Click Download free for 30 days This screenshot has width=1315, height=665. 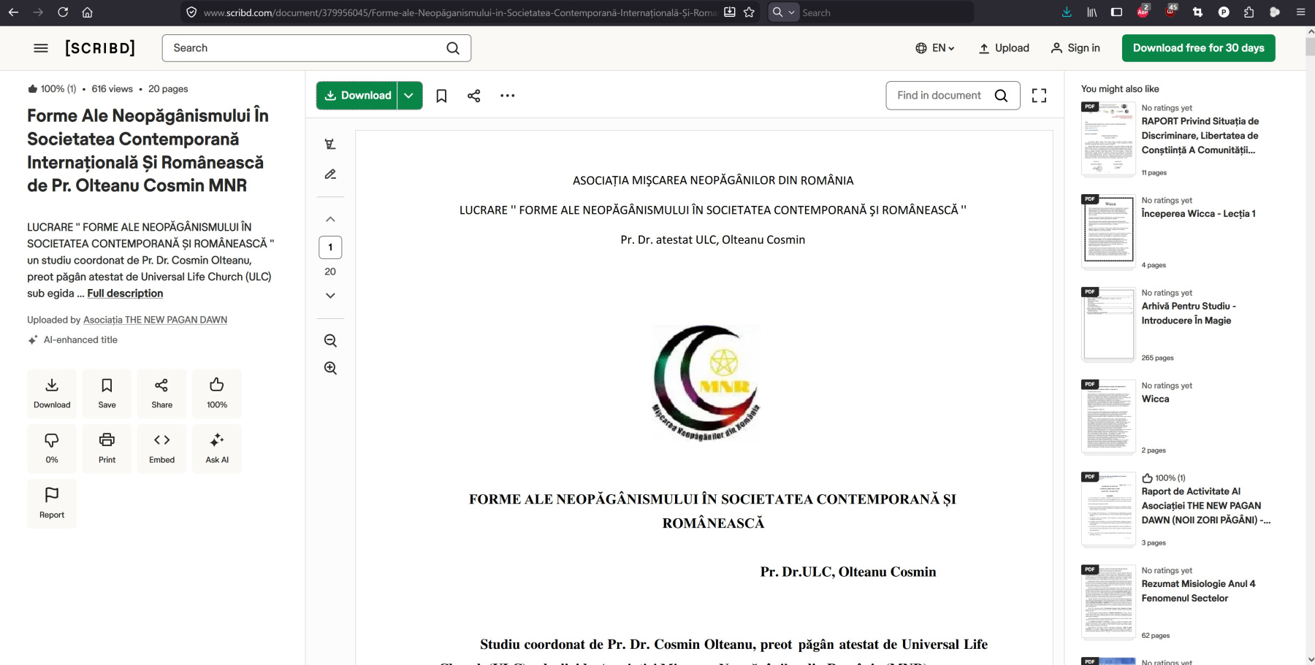click(1198, 48)
